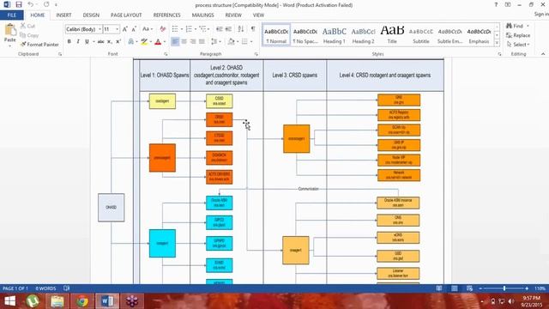Apply Heading 1 style
The image size is (549, 309).
click(x=334, y=35)
